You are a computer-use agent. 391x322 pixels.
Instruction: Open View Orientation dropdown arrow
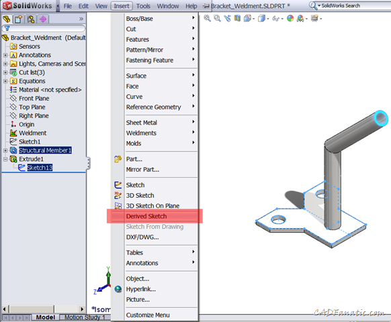point(253,19)
